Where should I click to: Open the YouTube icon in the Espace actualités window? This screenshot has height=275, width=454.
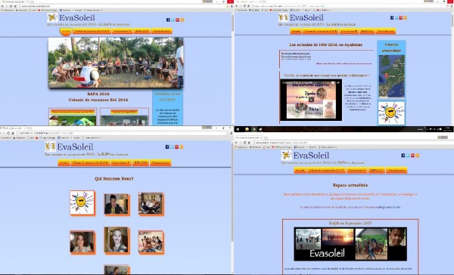pyautogui.click(x=412, y=156)
